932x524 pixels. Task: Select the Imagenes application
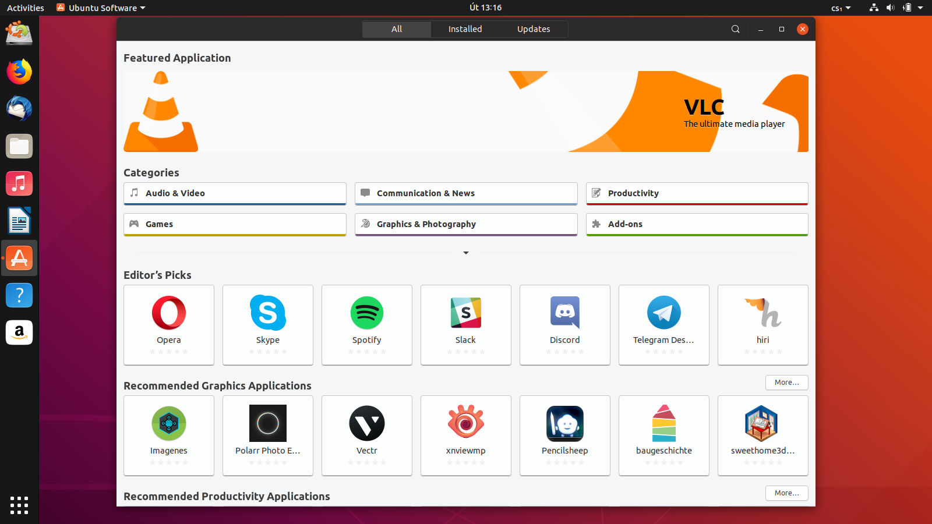coord(168,436)
